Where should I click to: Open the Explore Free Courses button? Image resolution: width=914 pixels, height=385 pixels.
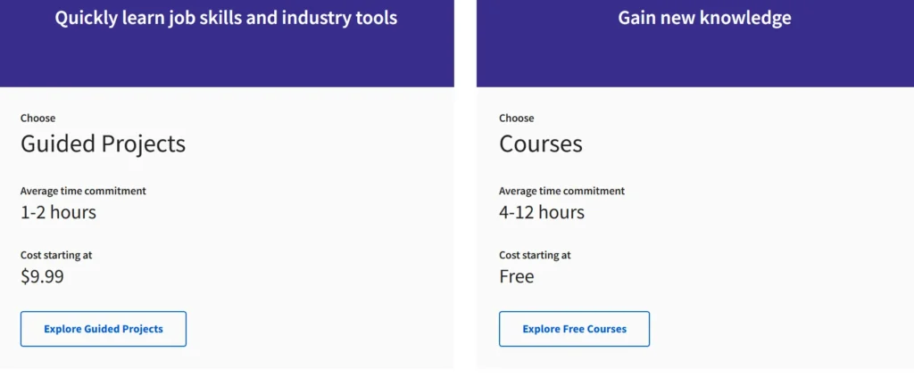point(574,329)
